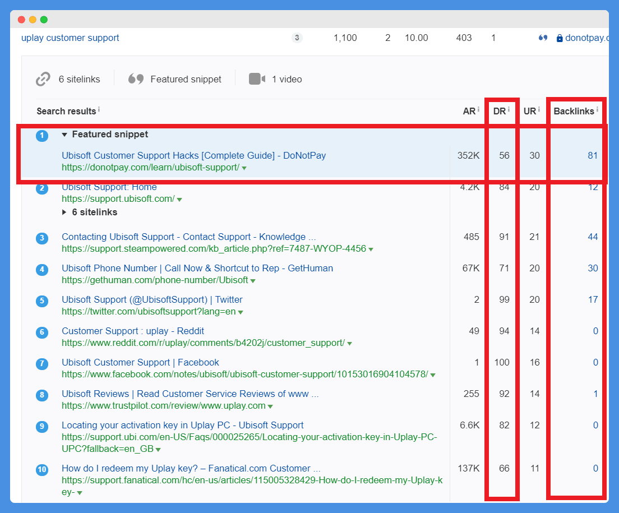Image resolution: width=619 pixels, height=513 pixels.
Task: Click the SERP features badge showing 3
Action: coord(297,38)
